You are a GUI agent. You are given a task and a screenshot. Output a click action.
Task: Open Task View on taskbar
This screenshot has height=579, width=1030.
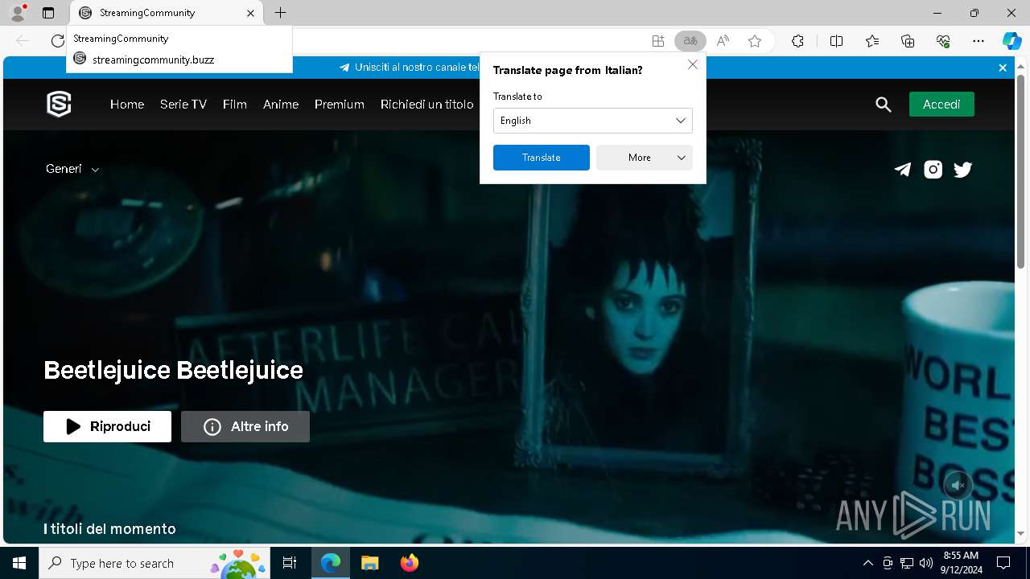pos(290,563)
